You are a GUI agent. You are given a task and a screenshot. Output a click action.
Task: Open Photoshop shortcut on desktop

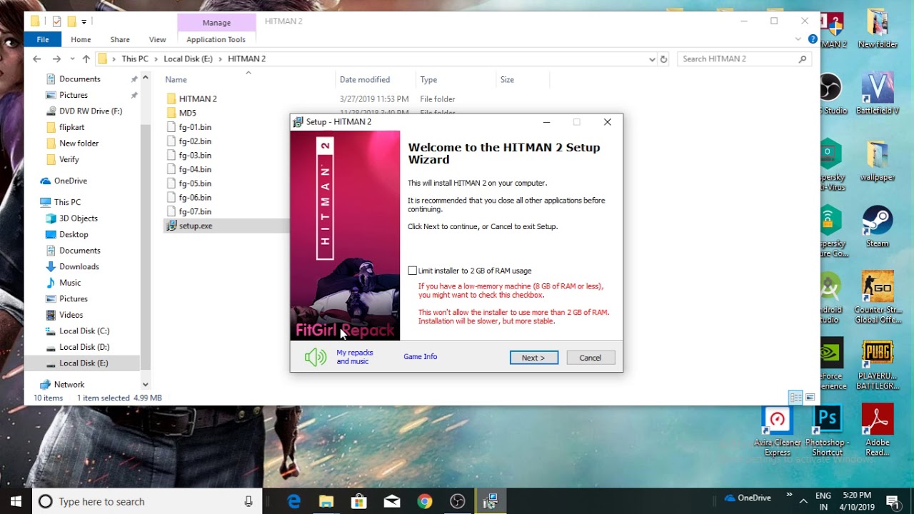(x=828, y=430)
